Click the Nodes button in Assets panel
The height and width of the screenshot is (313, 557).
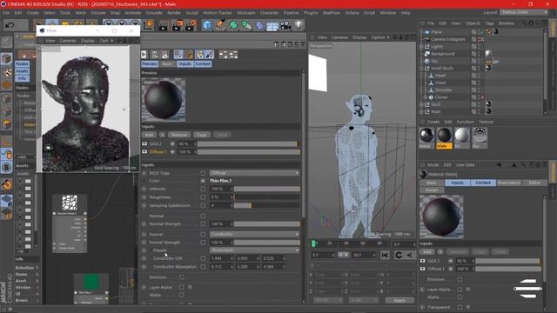pyautogui.click(x=22, y=63)
